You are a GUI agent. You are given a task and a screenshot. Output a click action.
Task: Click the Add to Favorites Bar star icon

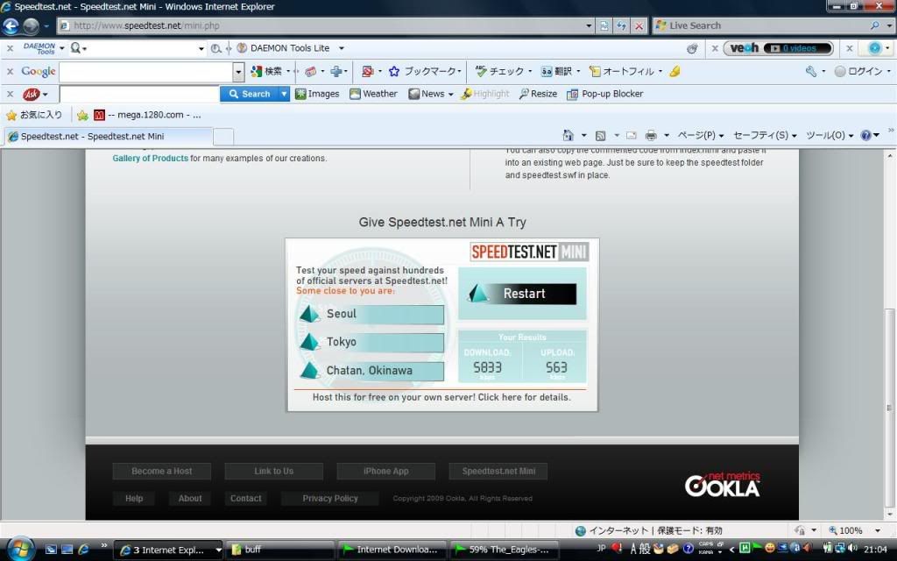coord(82,115)
